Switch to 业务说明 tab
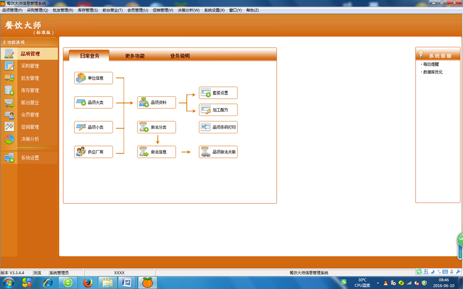 (x=180, y=56)
